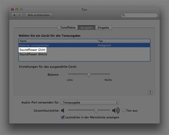Close the Ton window with red button
The image size is (169, 135).
pyautogui.click(x=12, y=10)
